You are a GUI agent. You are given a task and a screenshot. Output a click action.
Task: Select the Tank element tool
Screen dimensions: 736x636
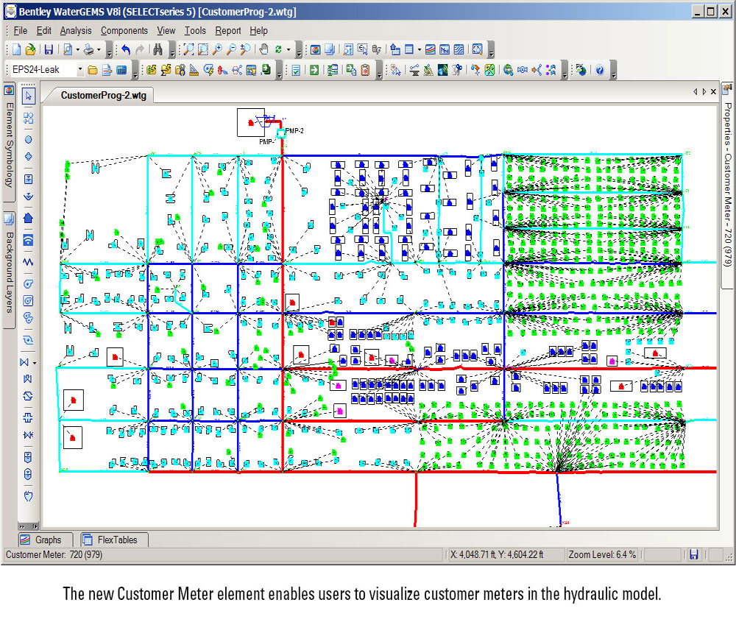[x=29, y=179]
